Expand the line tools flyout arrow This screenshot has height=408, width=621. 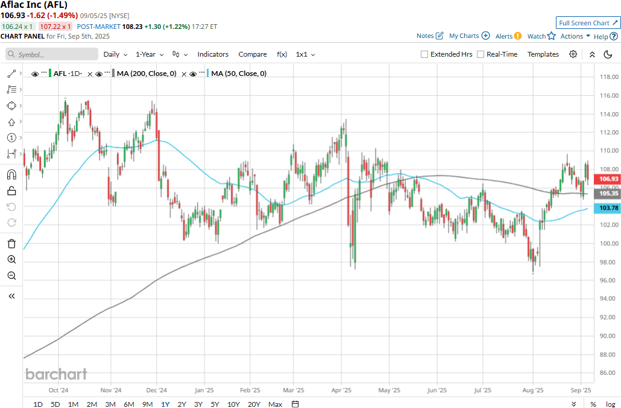click(20, 74)
